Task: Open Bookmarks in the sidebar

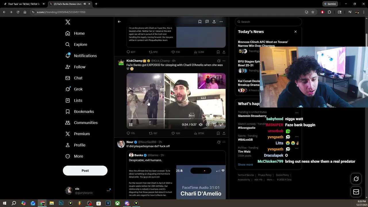Action: pyautogui.click(x=80, y=112)
